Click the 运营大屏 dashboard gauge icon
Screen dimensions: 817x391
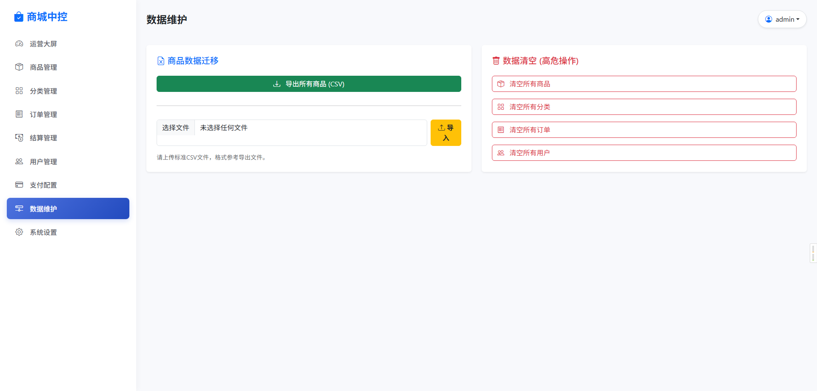(x=19, y=43)
